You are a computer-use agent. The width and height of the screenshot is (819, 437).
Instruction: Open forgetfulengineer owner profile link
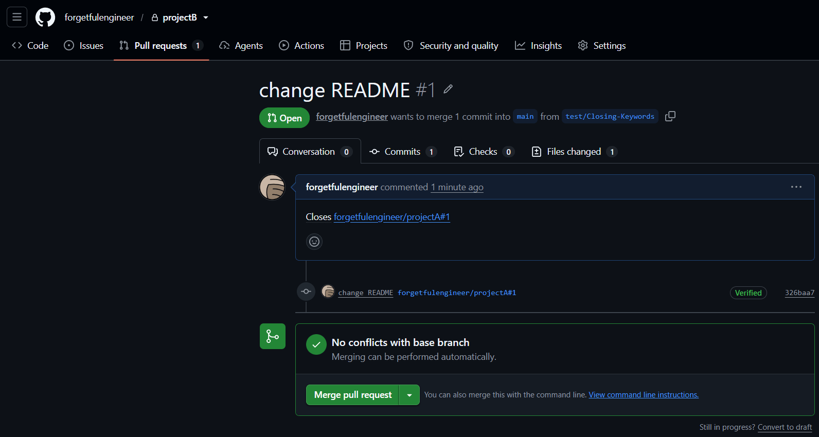(99, 17)
